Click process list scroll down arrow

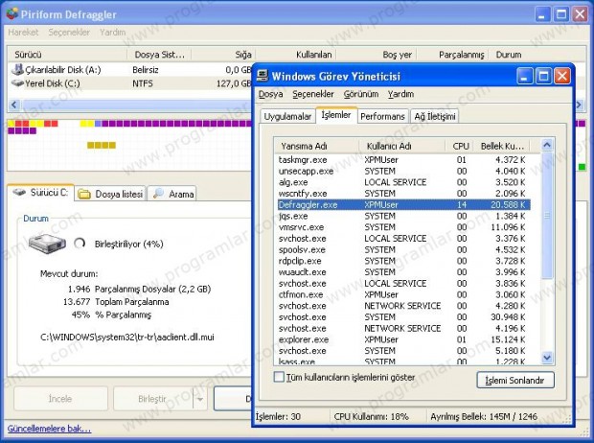click(547, 358)
